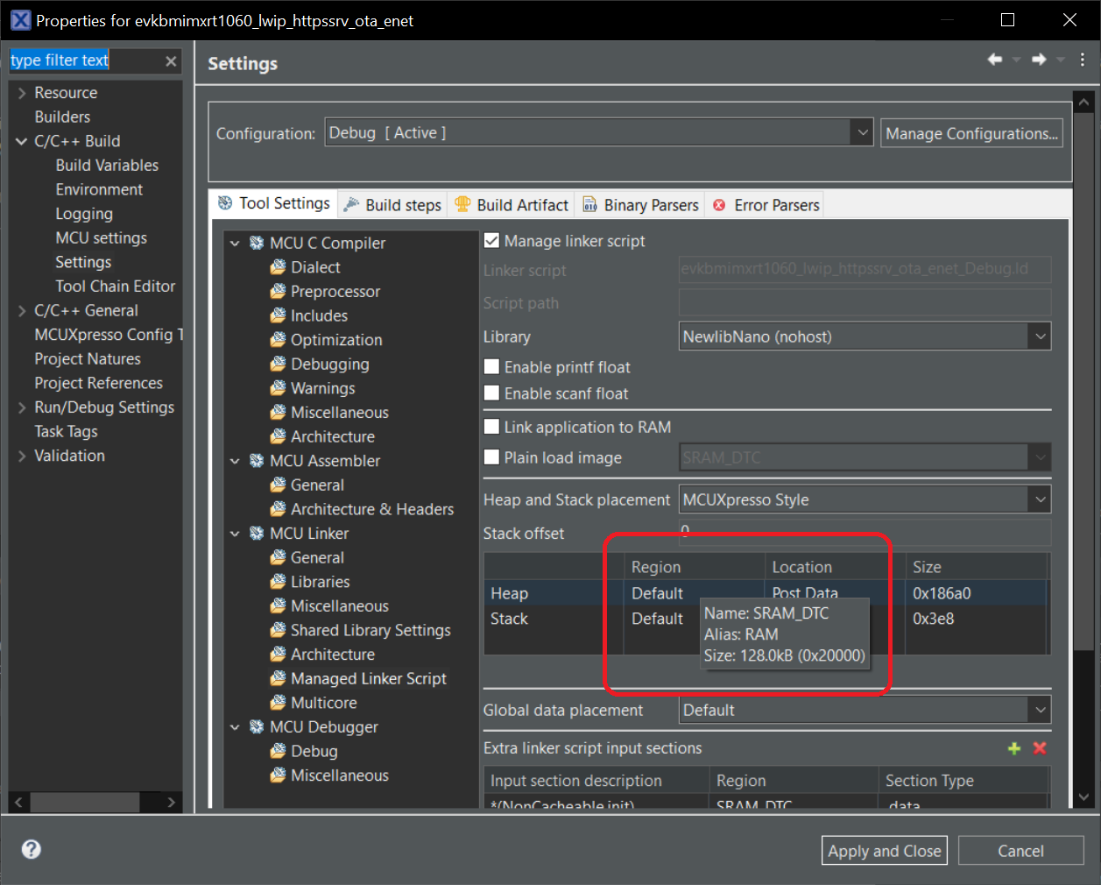Uncheck the Manage linker script option

pos(491,240)
